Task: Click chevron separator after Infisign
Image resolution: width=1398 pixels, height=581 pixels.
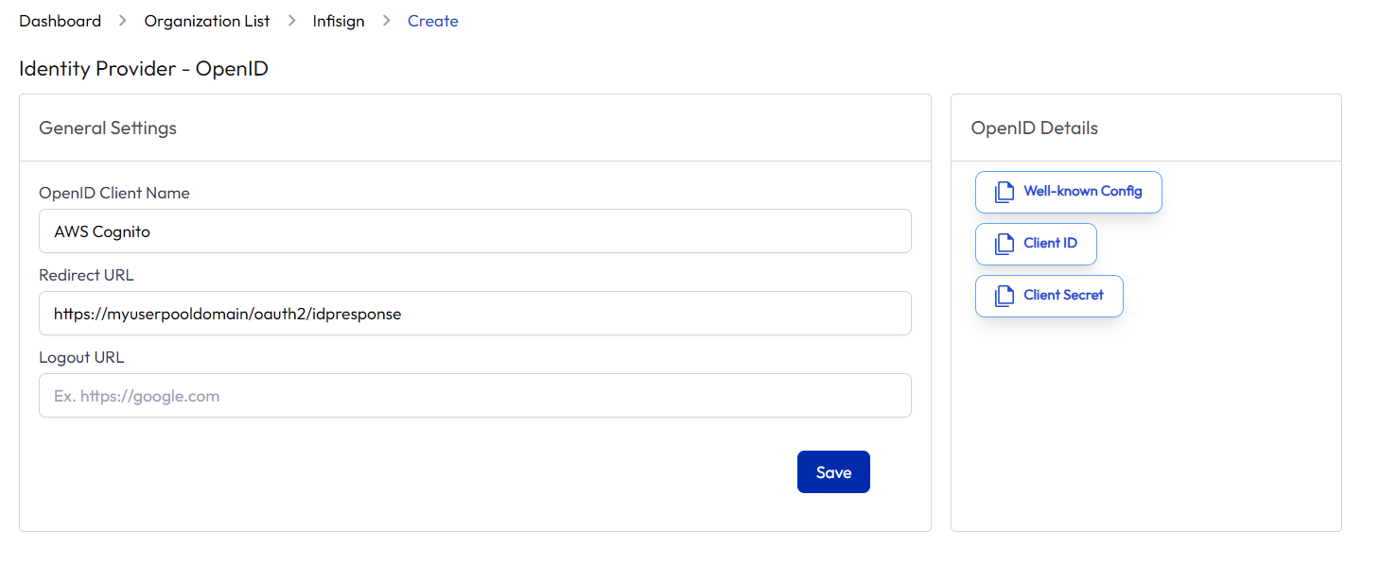Action: pyautogui.click(x=386, y=21)
